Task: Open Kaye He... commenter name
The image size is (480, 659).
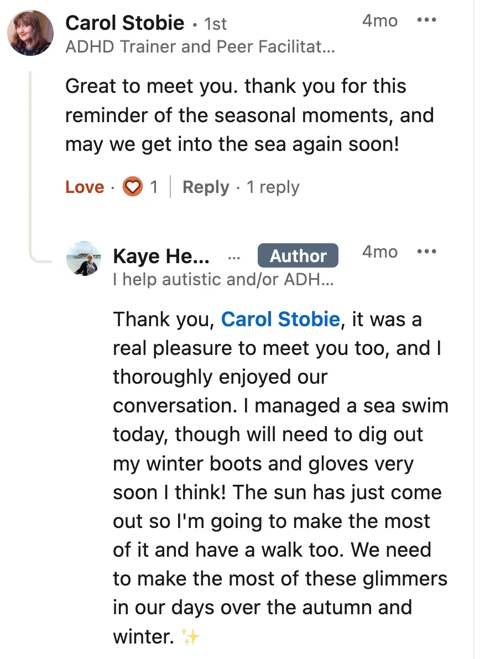Action: tap(161, 256)
